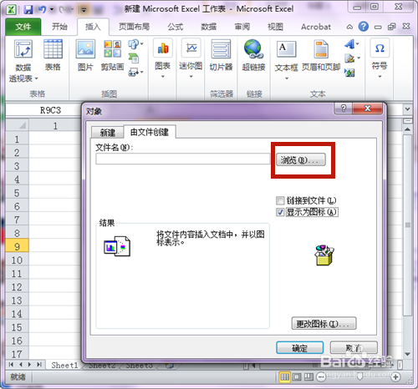
Task: Open the Symbol (符号) omega icon
Action: click(380, 48)
